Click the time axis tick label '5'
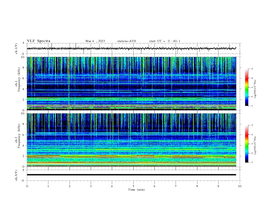 tap(133, 186)
